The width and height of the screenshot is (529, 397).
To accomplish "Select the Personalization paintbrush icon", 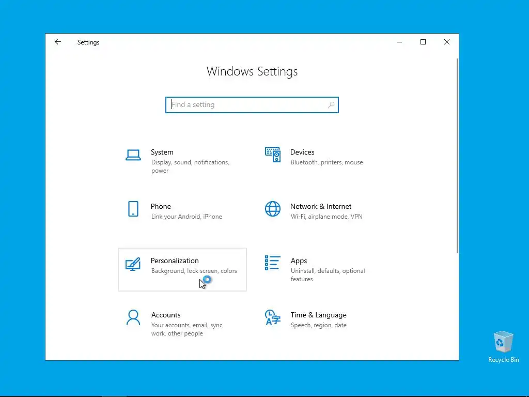I will tap(133, 264).
